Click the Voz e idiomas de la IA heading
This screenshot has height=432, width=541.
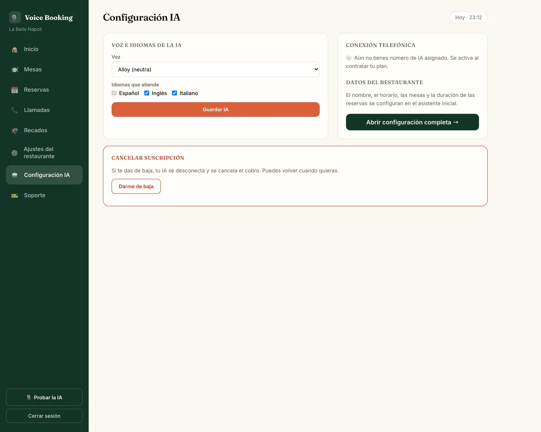[x=147, y=45]
